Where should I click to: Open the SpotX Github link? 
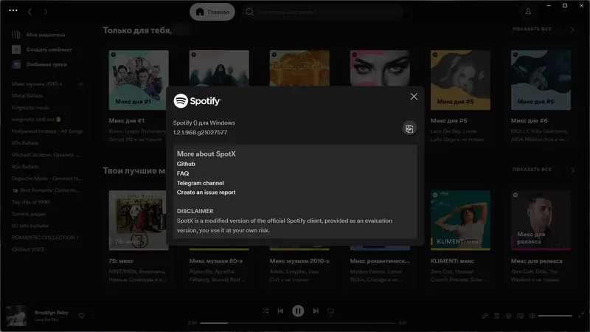[x=186, y=164]
